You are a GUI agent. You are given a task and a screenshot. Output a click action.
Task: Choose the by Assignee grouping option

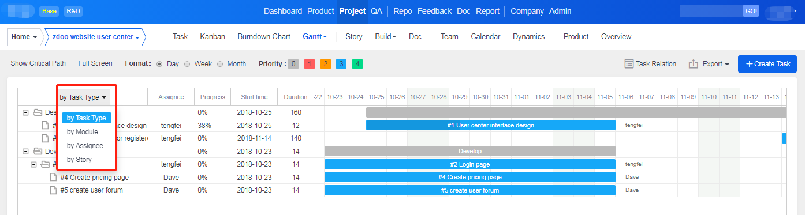[85, 146]
